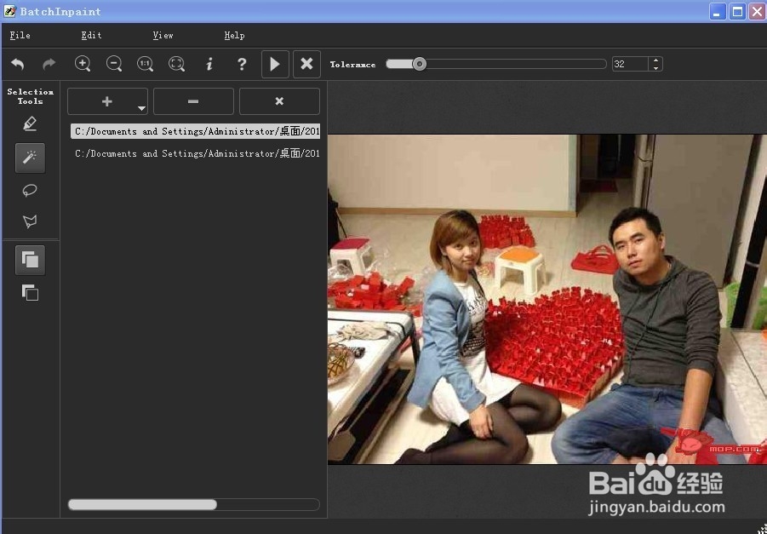Open the Help menu
The image size is (767, 534).
click(234, 35)
